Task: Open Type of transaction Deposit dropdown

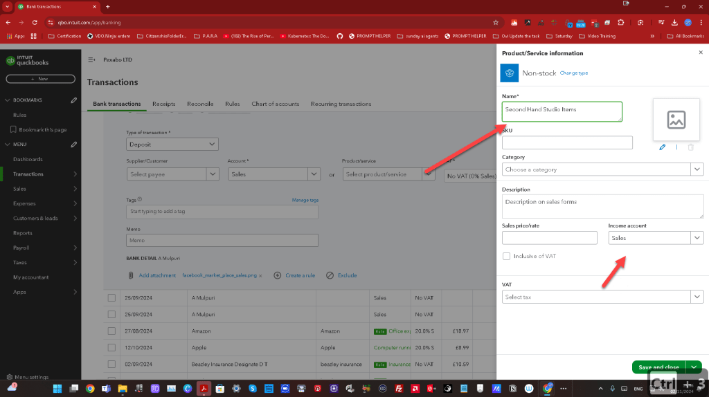Action: coord(172,144)
